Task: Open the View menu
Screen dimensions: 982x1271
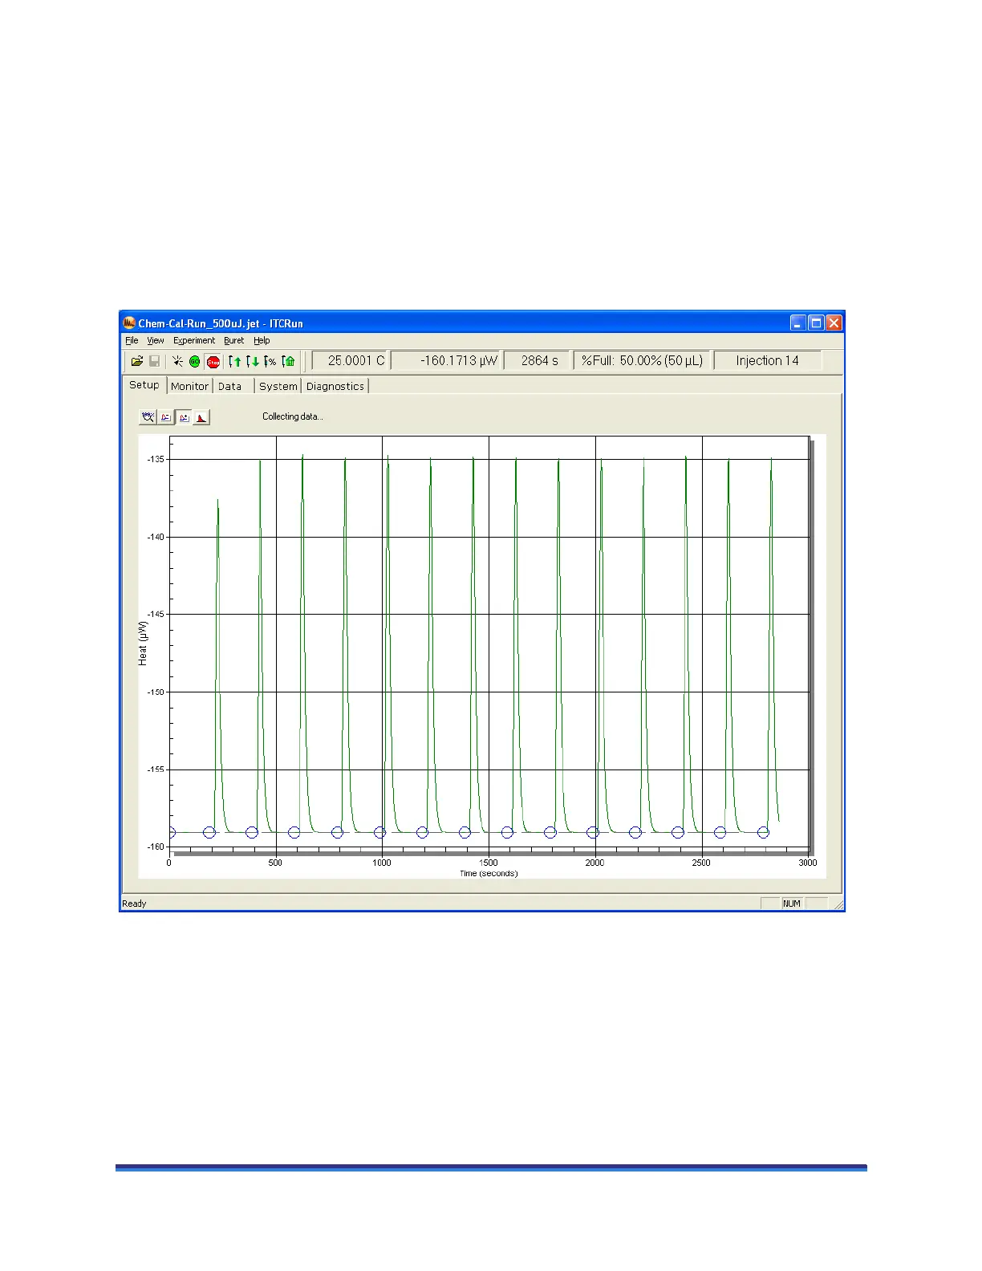Action: coord(156,340)
